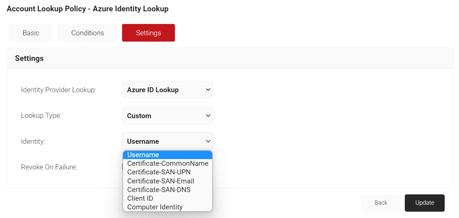Viewport: 459px width, 218px height.
Task: Open the Identity Provider Lookup dropdown
Action: [167, 90]
